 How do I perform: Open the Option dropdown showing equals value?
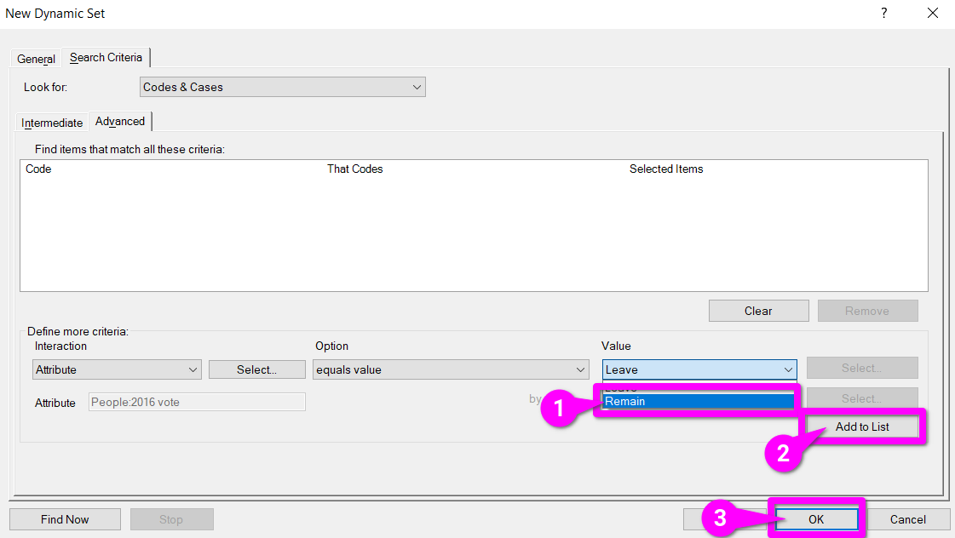pyautogui.click(x=451, y=369)
